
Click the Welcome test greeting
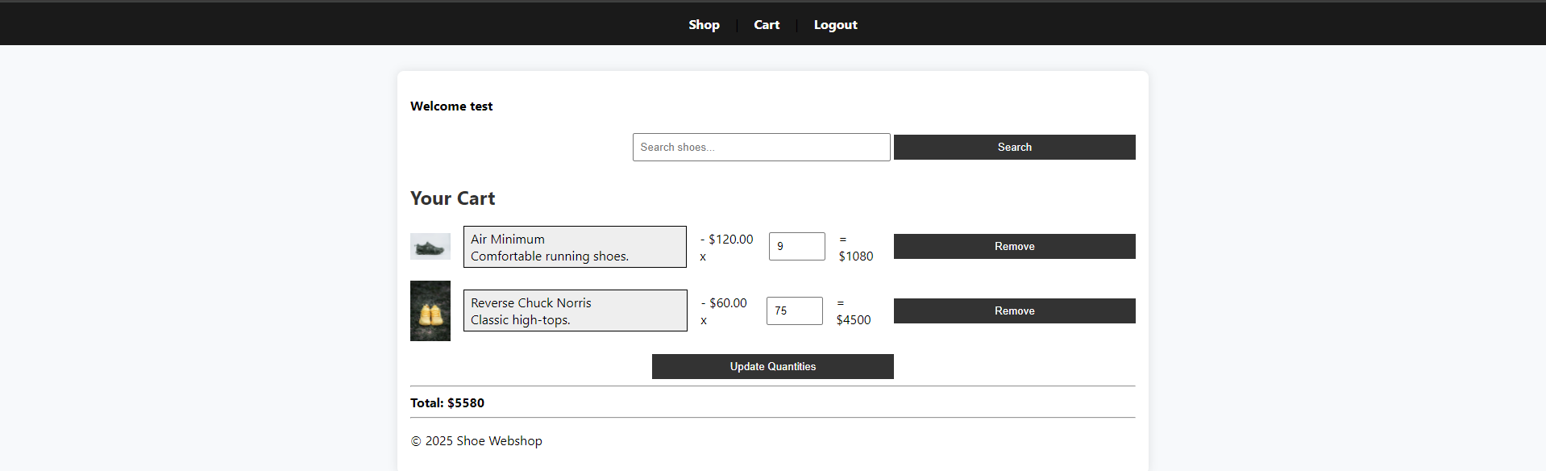click(451, 106)
